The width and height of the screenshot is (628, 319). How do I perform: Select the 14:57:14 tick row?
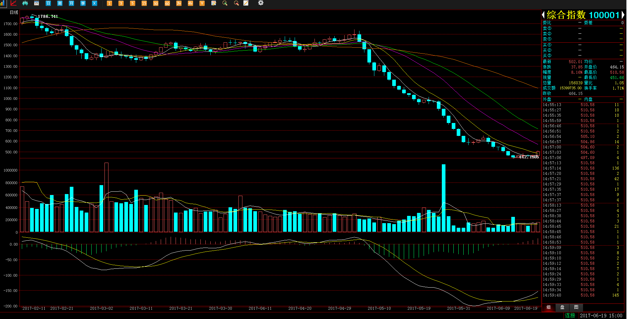tap(583, 168)
